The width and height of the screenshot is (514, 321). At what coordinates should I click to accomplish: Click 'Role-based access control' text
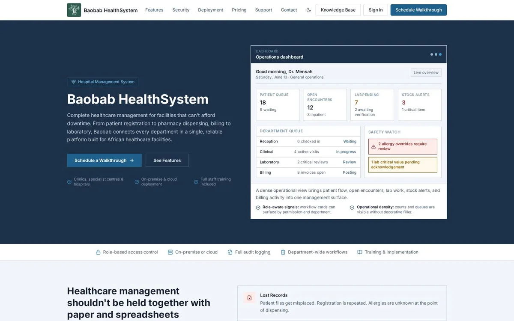point(130,252)
